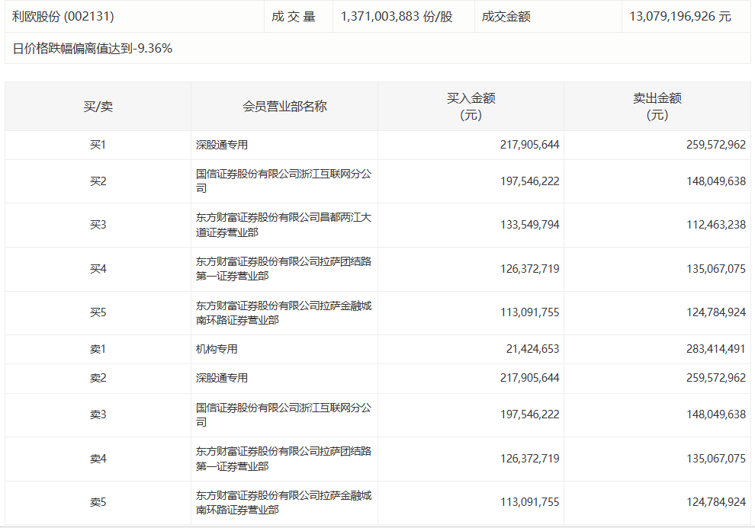This screenshot has height=528, width=755.
Task: Select the 成交金额 label cell
Action: click(x=506, y=16)
